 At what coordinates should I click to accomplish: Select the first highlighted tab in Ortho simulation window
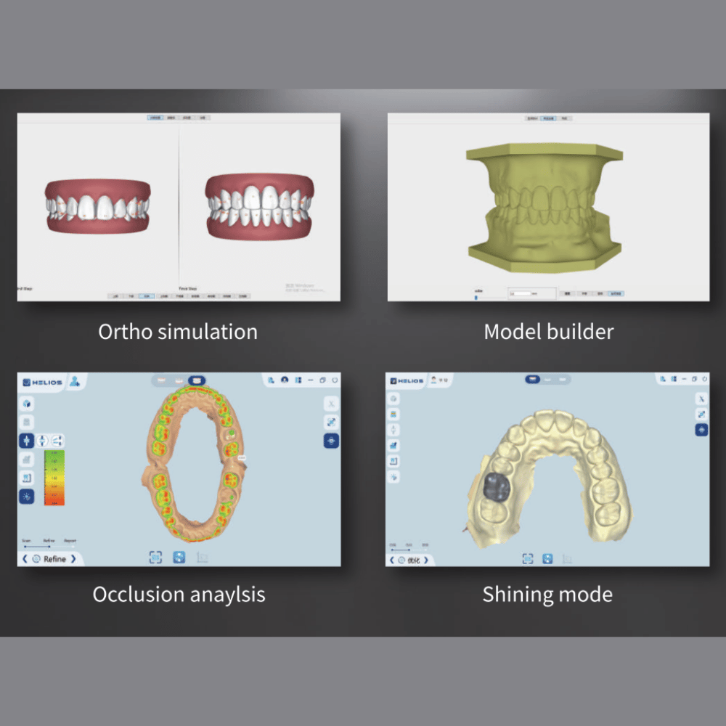[x=155, y=117]
